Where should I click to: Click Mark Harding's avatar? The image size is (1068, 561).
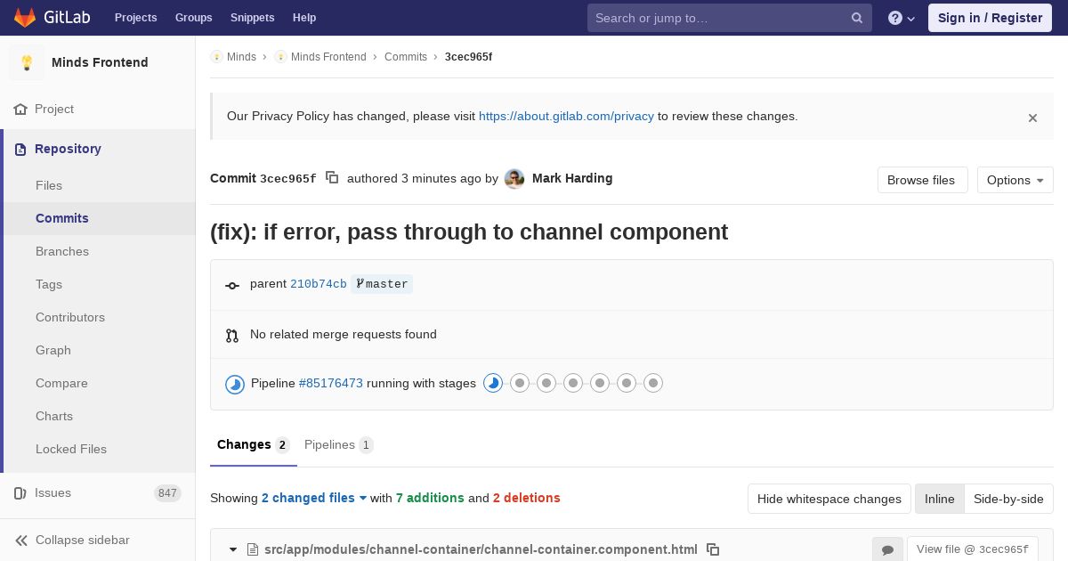tap(514, 179)
